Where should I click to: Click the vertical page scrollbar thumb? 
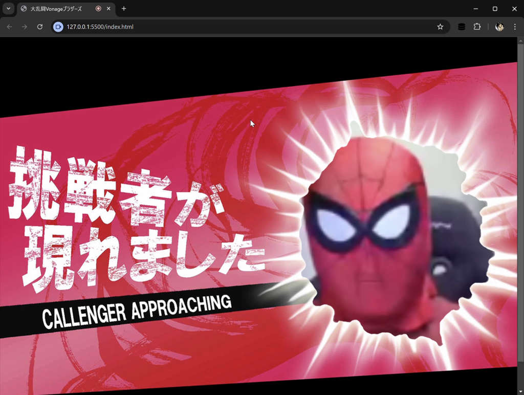(520, 202)
